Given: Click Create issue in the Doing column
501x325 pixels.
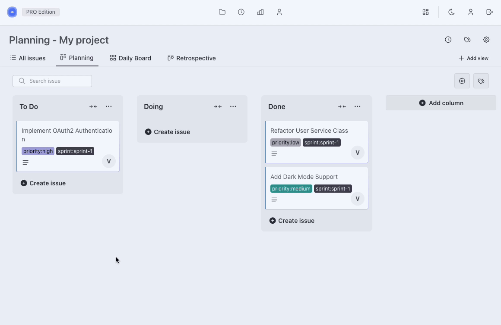Looking at the screenshot, I should pyautogui.click(x=168, y=132).
